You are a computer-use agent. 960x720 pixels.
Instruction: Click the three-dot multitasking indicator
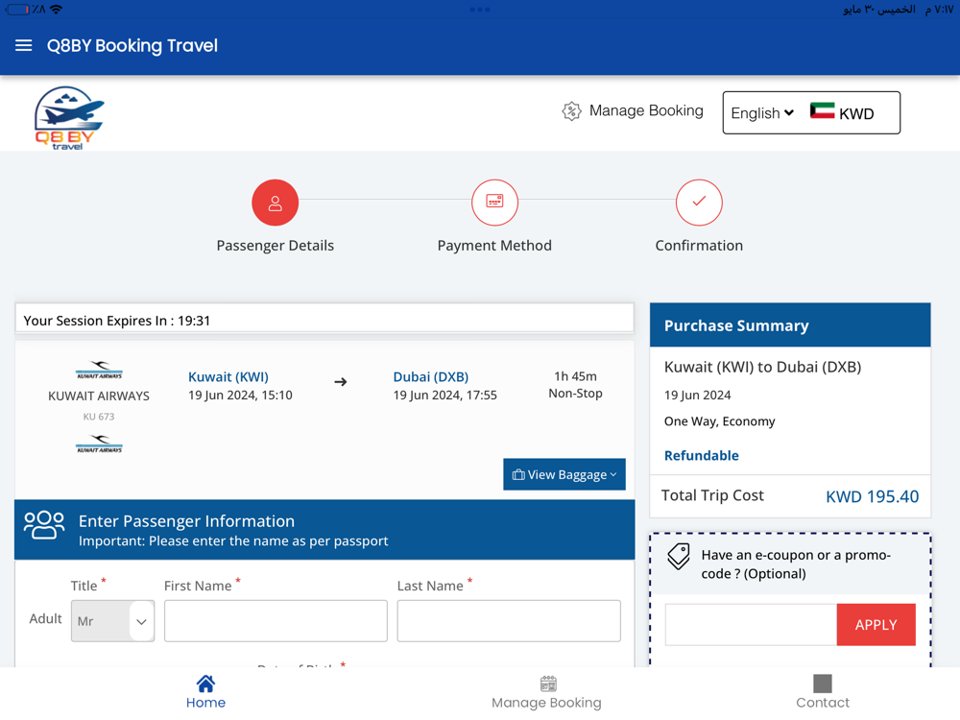(480, 10)
